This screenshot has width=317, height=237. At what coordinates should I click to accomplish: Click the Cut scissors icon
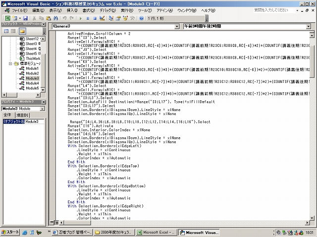pos(34,18)
